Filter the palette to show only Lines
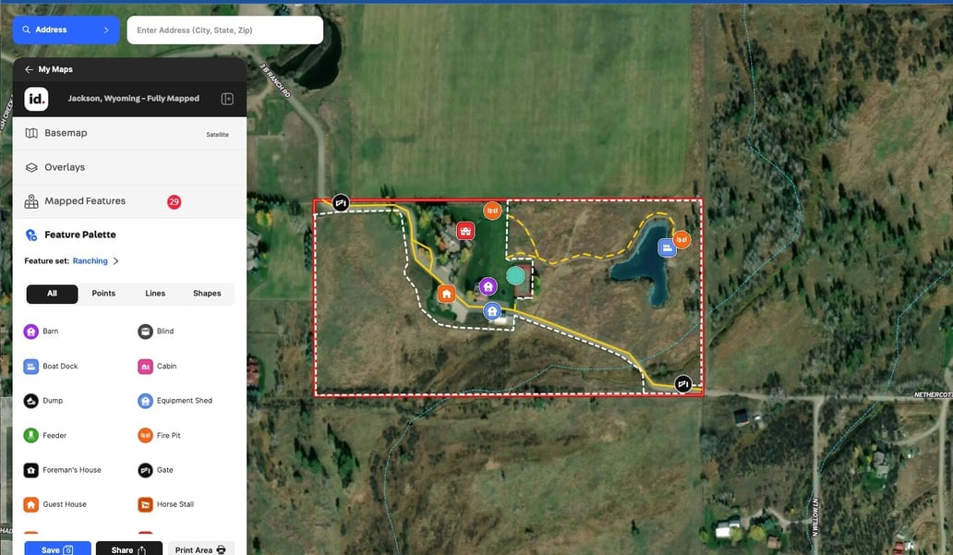This screenshot has height=555, width=953. click(x=154, y=293)
